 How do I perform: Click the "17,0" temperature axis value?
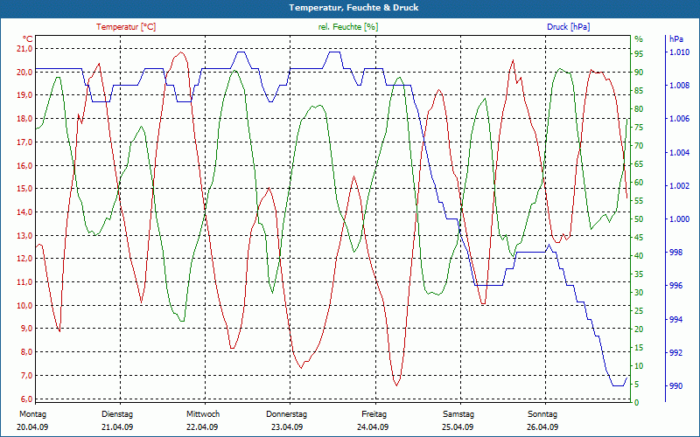coord(25,142)
